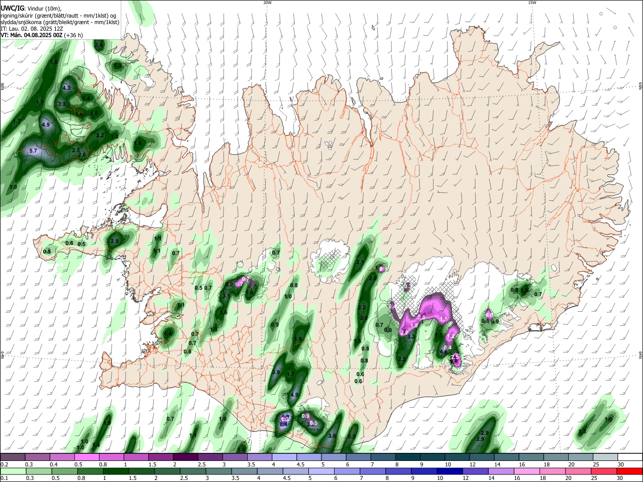Click the 2.4 precipitation value on the map
The width and height of the screenshot is (643, 482).
(x=98, y=46)
